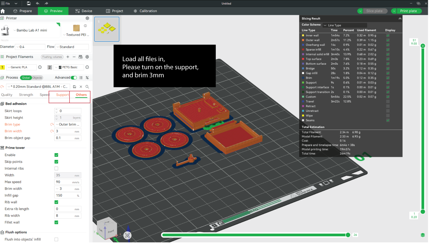Click the save file icon
The width and height of the screenshot is (446, 252).
(29, 4)
